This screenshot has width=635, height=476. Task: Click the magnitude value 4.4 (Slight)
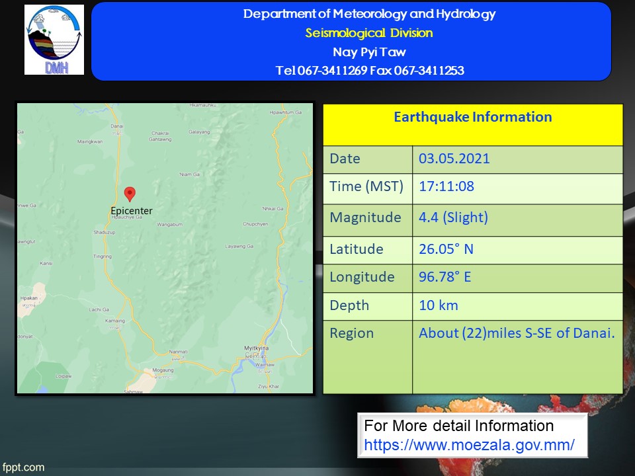(453, 218)
